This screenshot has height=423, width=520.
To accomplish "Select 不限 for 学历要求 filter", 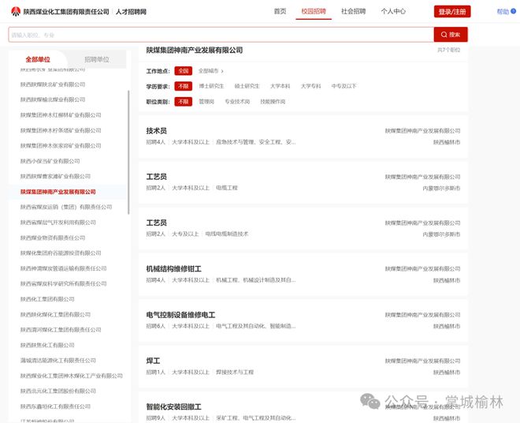I will [x=184, y=86].
